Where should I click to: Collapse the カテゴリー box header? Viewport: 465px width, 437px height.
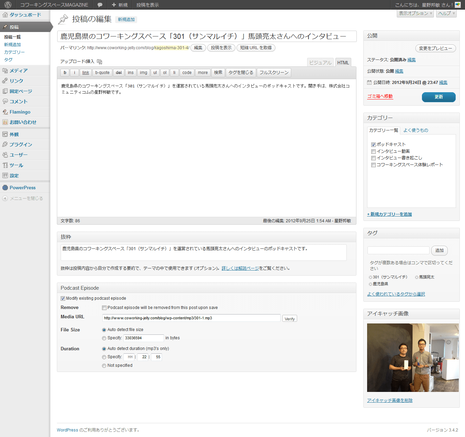412,118
